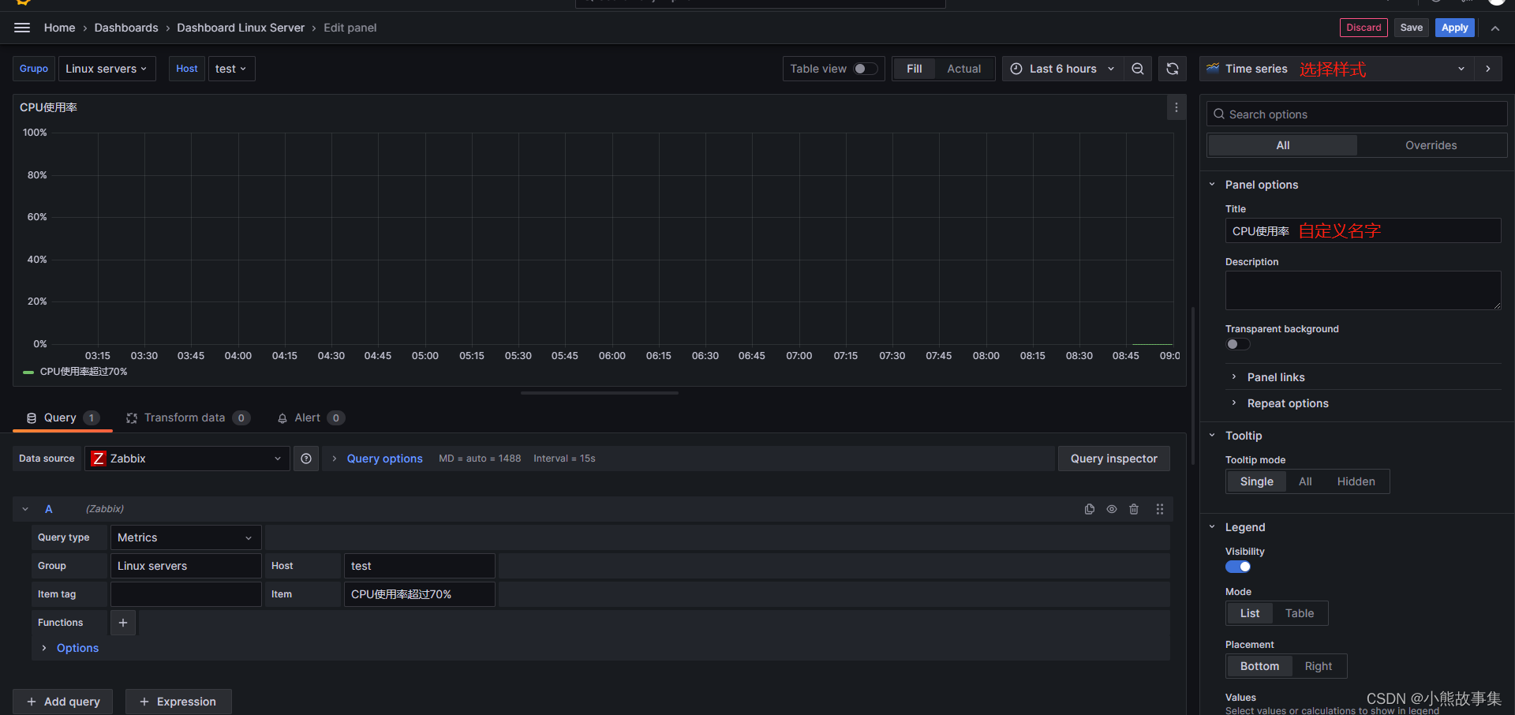This screenshot has width=1515, height=715.
Task: Set tooltip mode to Hidden
Action: [1356, 481]
